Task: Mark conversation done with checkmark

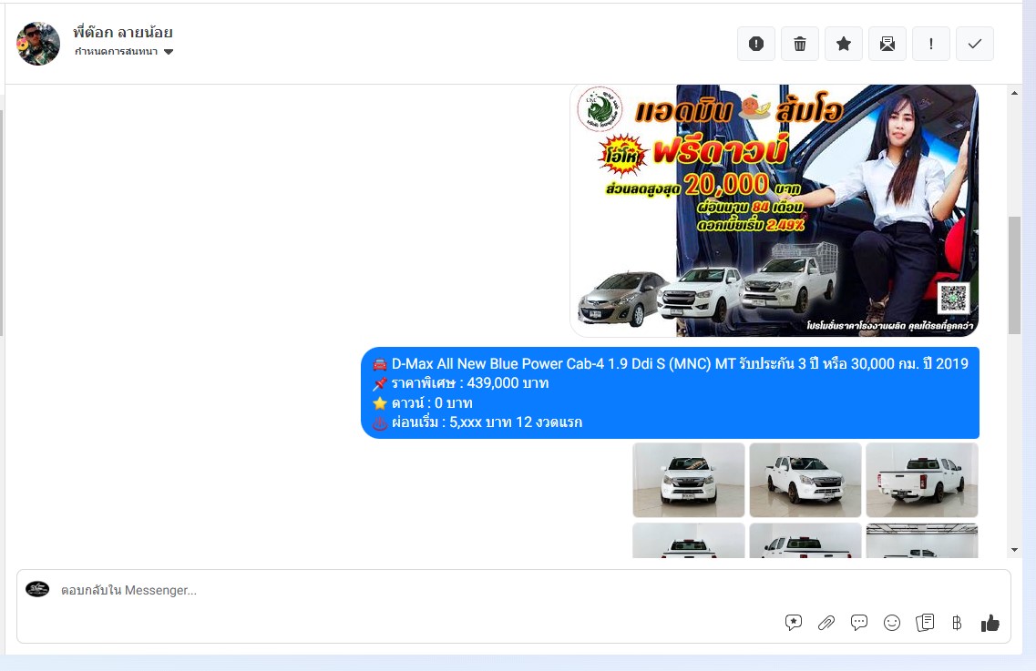Action: (975, 44)
